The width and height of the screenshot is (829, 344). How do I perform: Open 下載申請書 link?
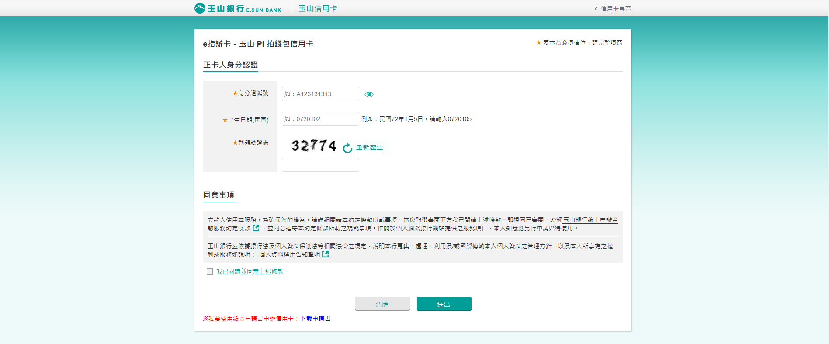(x=315, y=319)
